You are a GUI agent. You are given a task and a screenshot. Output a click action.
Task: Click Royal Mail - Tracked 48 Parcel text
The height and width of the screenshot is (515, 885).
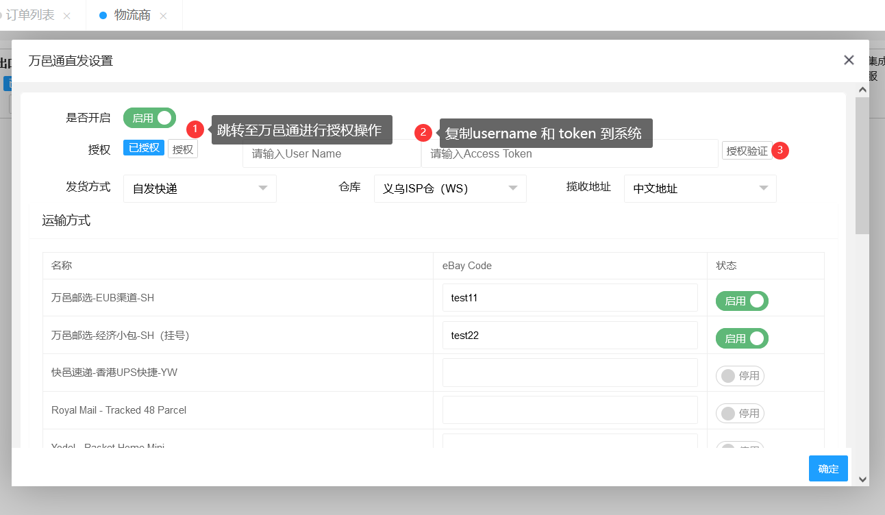(119, 410)
